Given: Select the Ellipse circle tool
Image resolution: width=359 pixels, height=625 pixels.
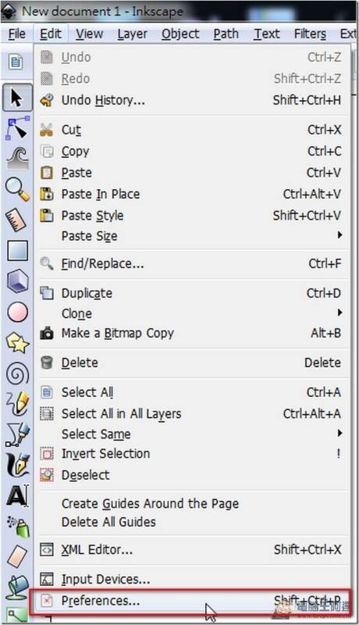Looking at the screenshot, I should point(17,312).
